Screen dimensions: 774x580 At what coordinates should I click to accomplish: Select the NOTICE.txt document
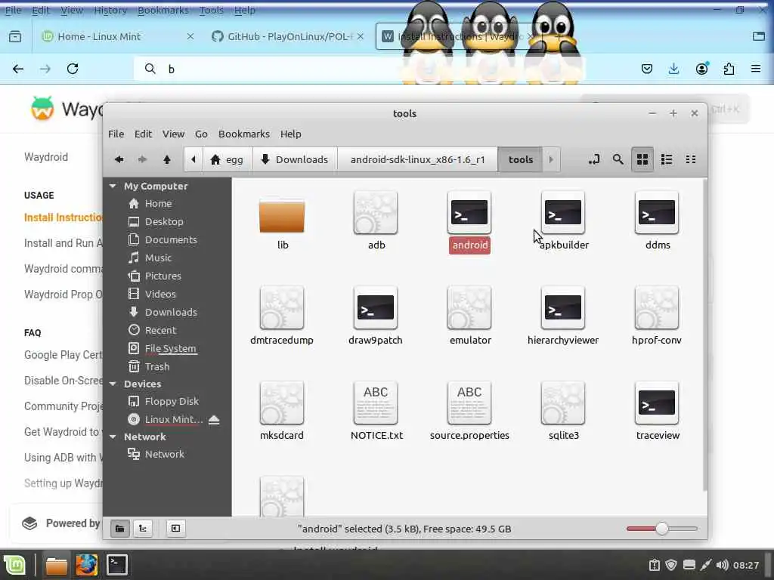(376, 403)
